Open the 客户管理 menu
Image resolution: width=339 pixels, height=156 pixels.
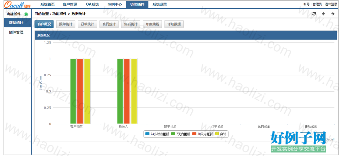click(x=70, y=4)
